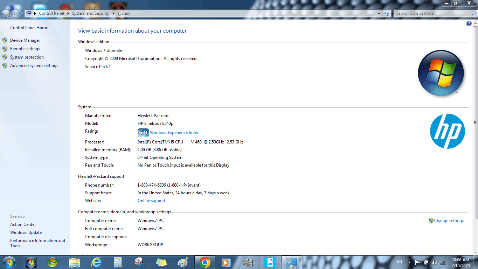This screenshot has height=269, width=478.
Task: Open the recent pages dropdown arrow
Action: click(x=22, y=13)
